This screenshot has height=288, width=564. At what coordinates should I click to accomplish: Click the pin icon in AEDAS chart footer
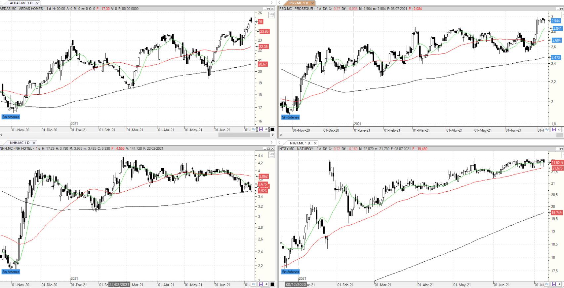[266, 129]
